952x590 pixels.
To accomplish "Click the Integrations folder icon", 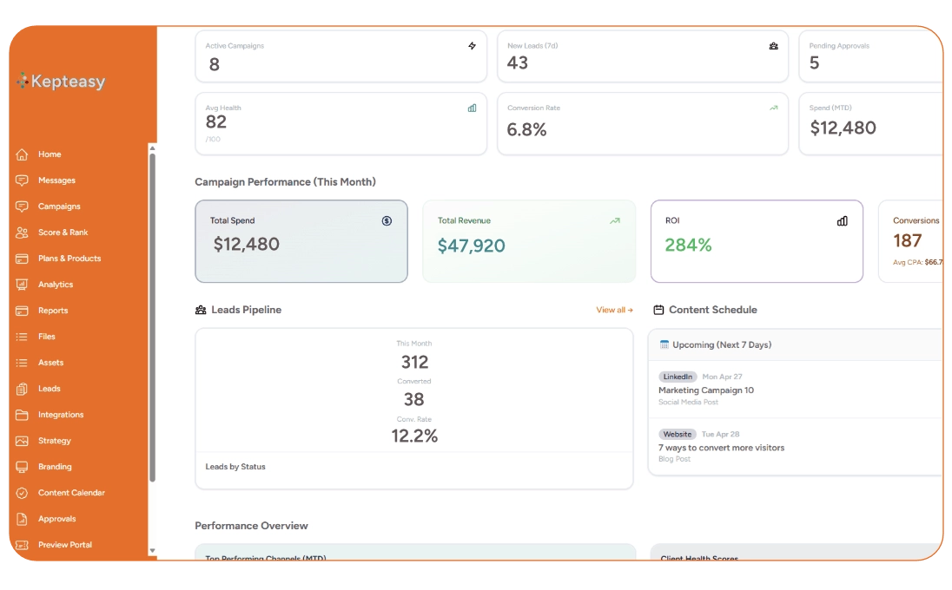I will (x=22, y=416).
